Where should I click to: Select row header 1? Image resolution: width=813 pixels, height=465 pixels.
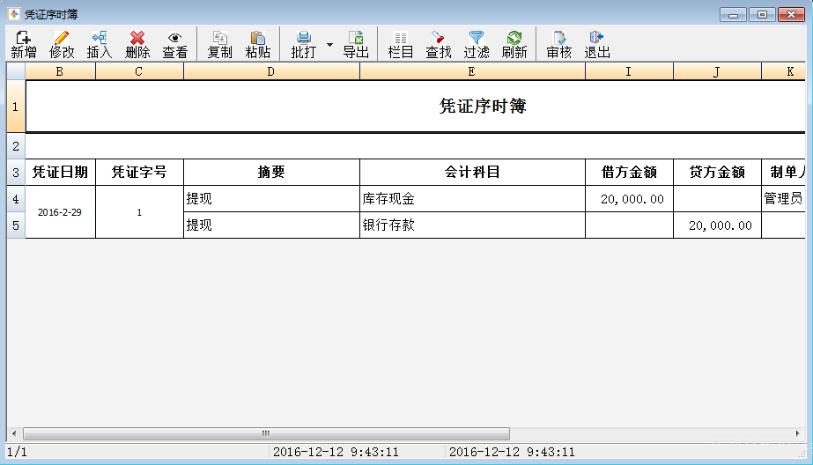16,107
